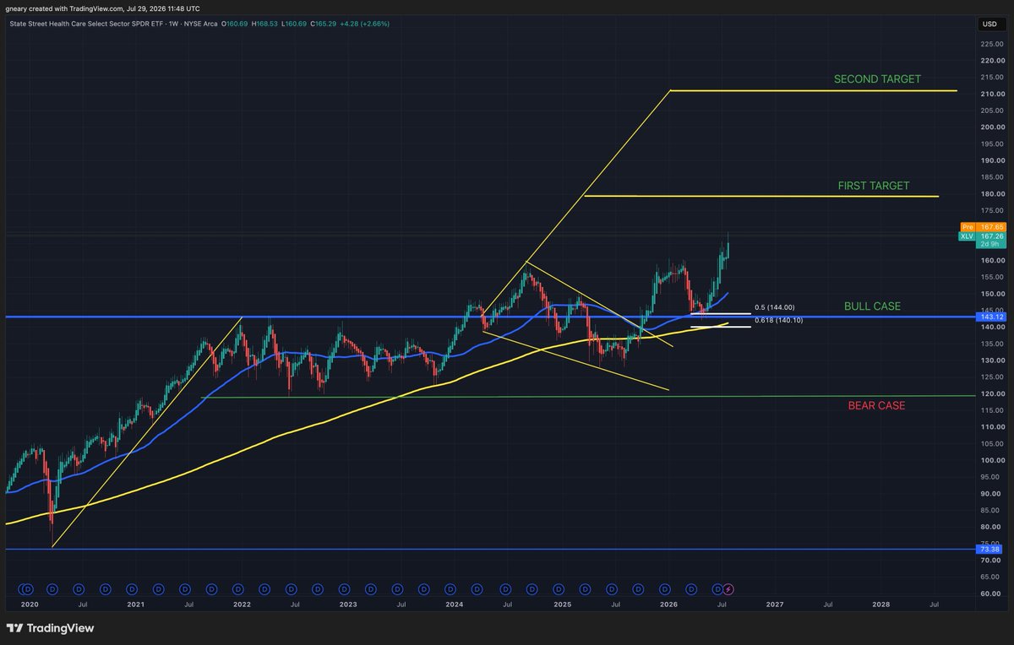Click the 2024 label on the time axis
This screenshot has height=645, width=1014.
[x=455, y=604]
